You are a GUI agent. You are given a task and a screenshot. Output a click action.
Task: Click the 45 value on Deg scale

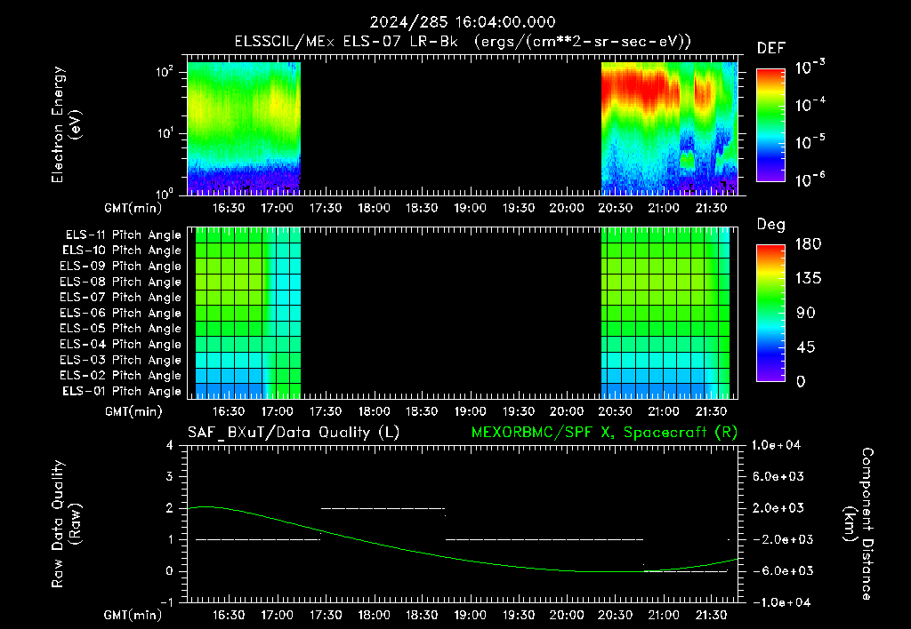click(804, 347)
